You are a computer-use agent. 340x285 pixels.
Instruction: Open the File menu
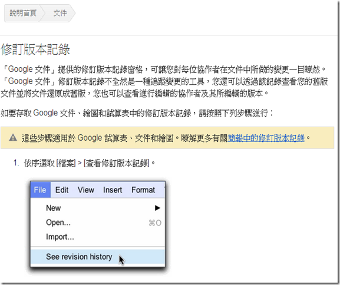click(x=40, y=190)
